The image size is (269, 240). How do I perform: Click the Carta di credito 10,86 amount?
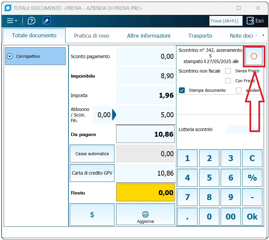click(x=145, y=173)
